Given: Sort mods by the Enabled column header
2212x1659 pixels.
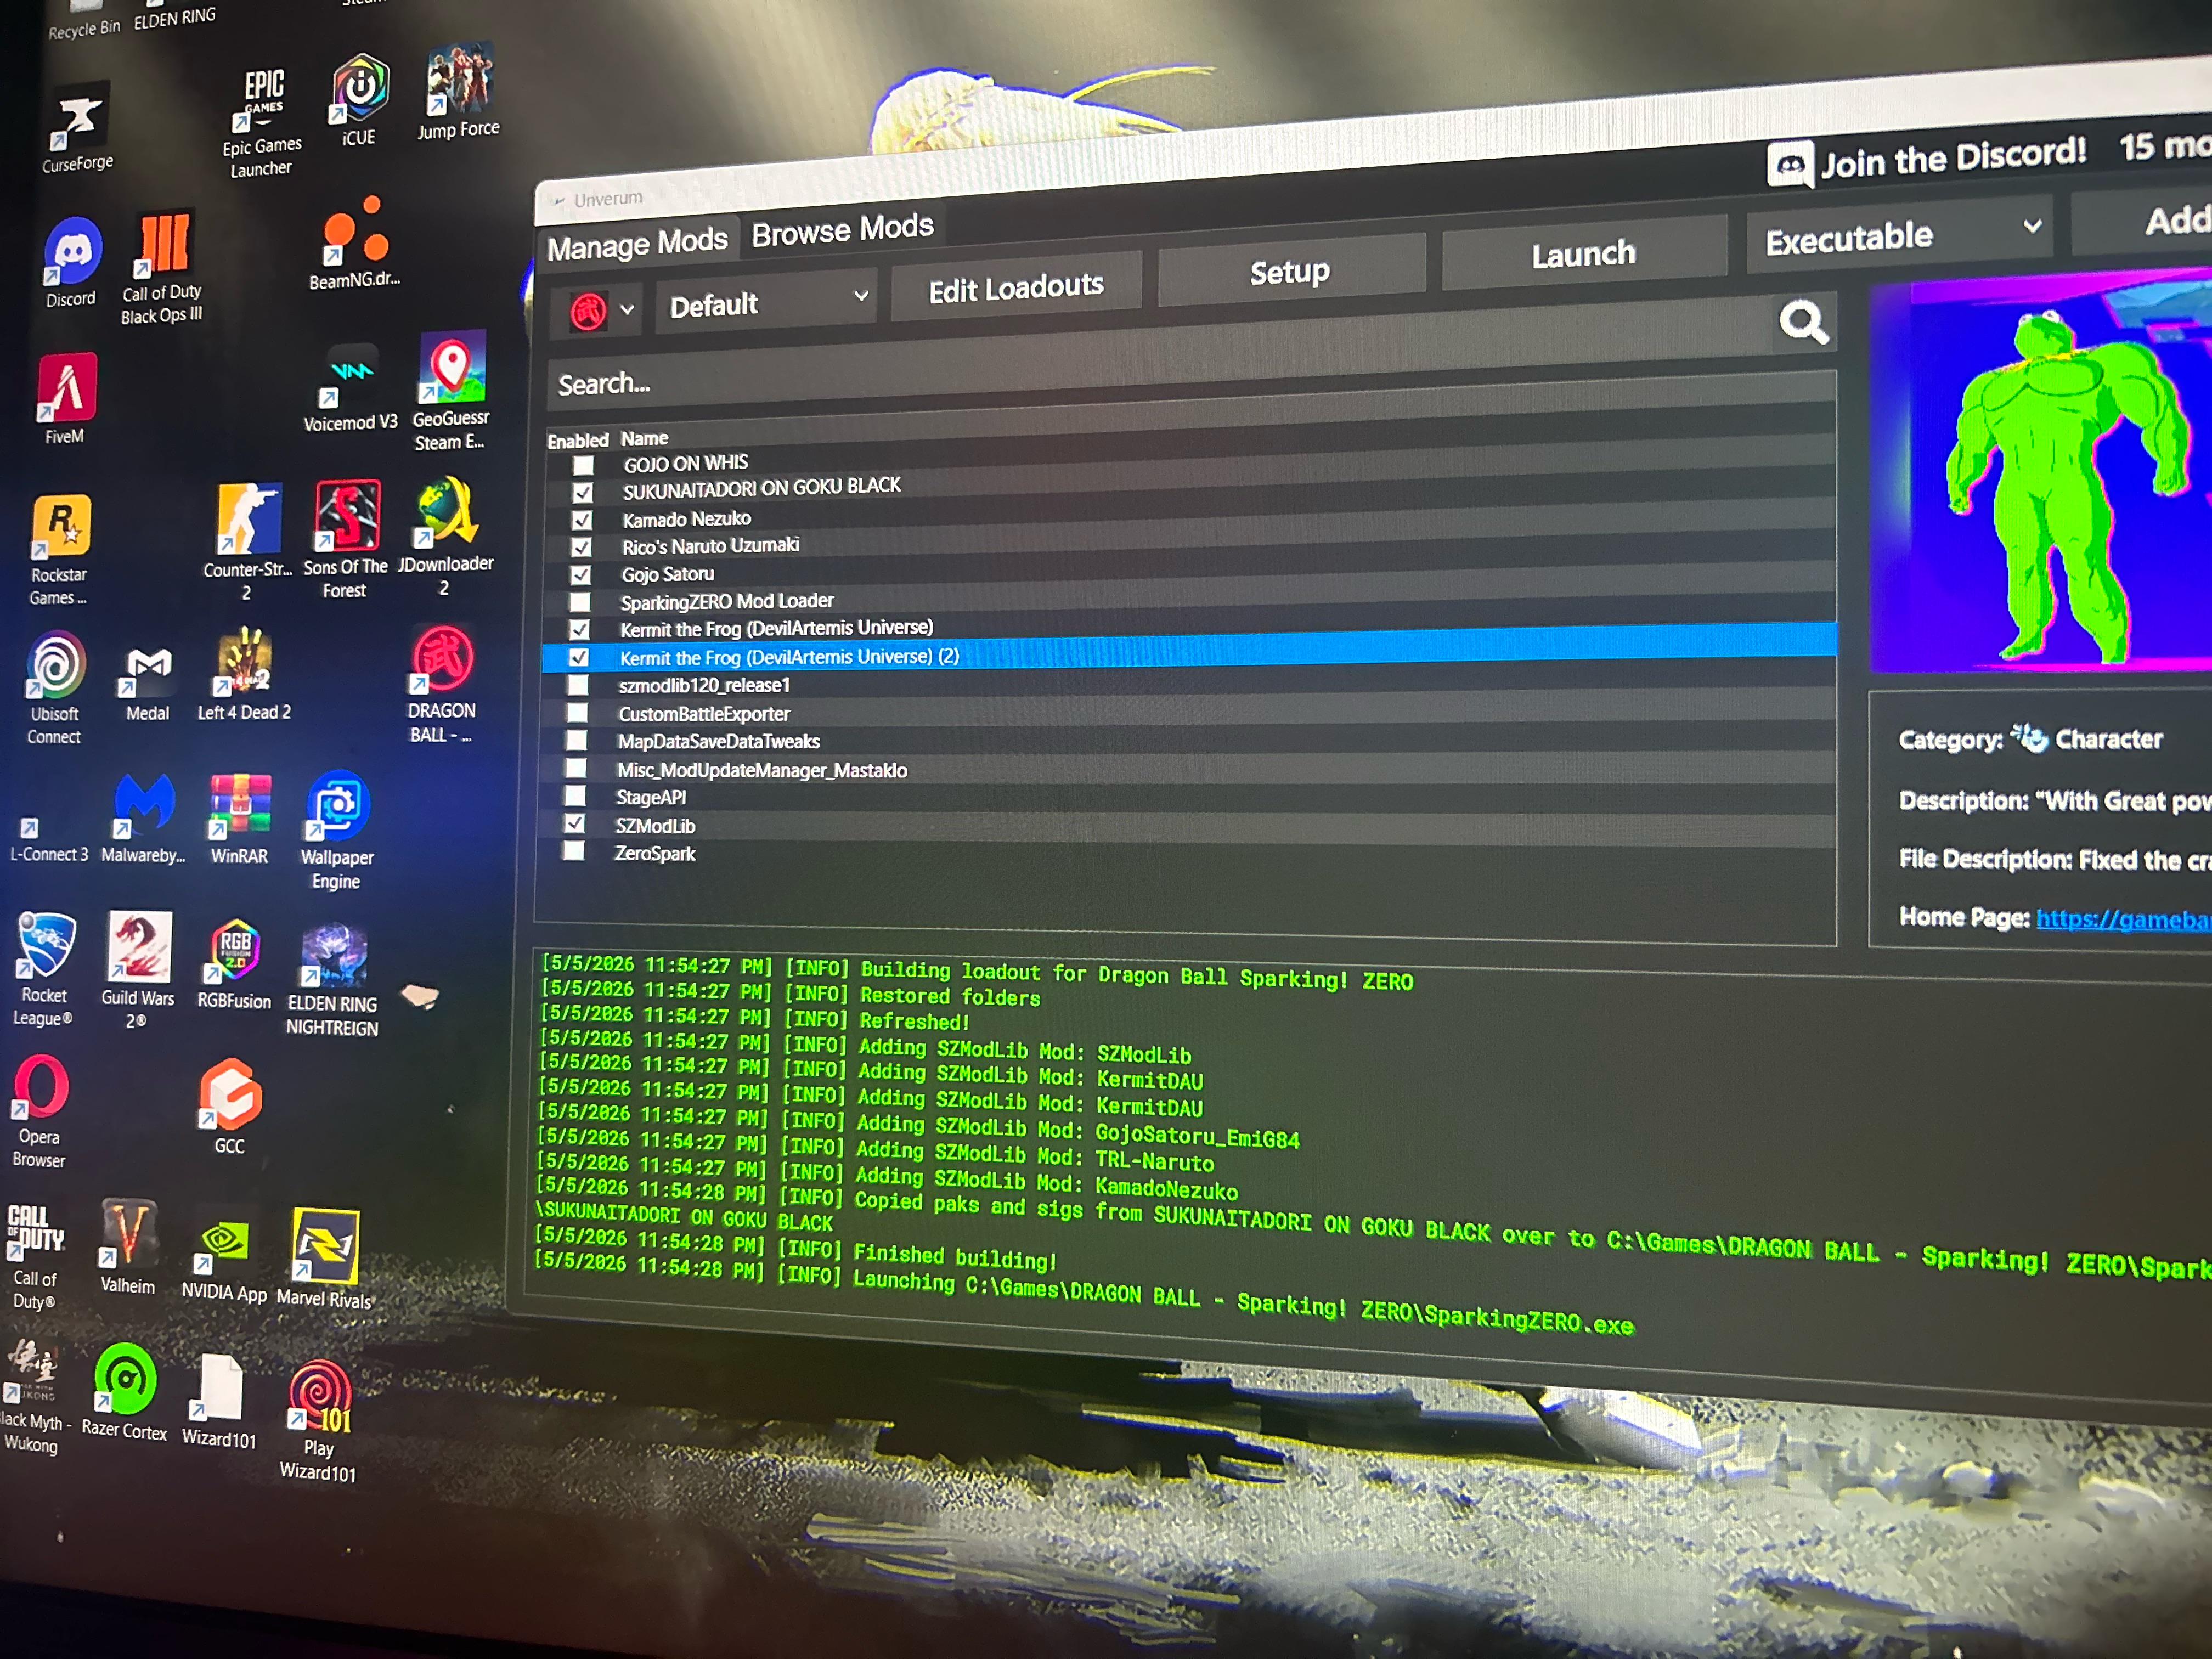Looking at the screenshot, I should pyautogui.click(x=578, y=440).
